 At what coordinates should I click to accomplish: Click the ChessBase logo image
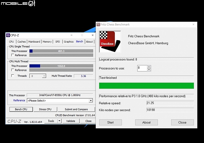(x=110, y=42)
